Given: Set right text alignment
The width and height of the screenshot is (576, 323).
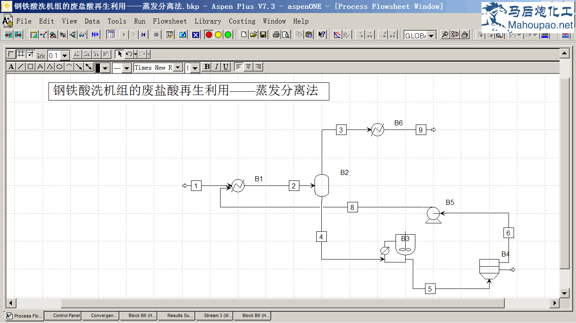Looking at the screenshot, I should tap(258, 67).
